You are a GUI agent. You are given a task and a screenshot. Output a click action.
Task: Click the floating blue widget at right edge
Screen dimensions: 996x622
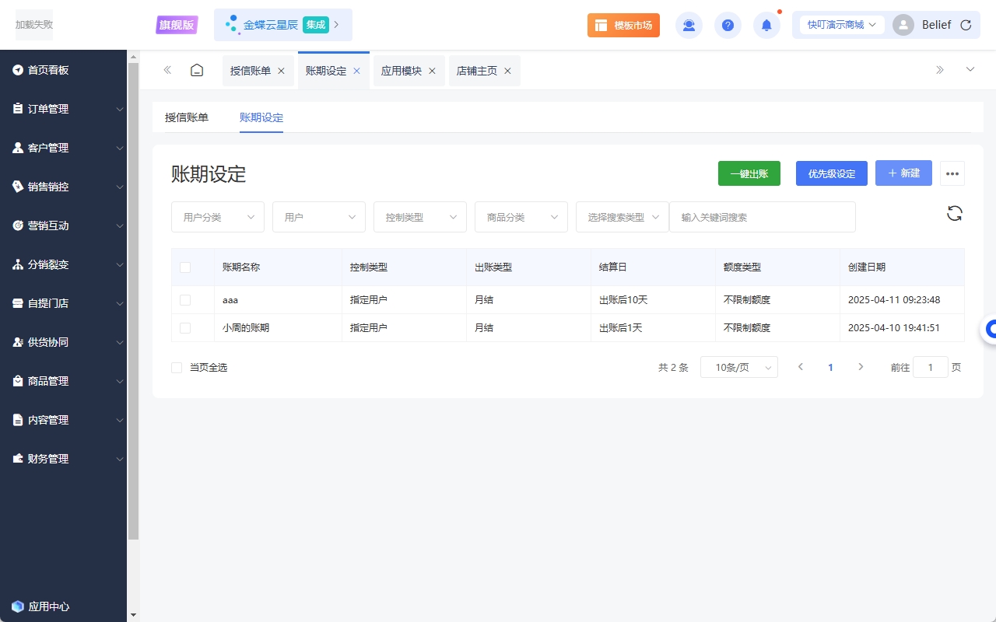tap(990, 330)
